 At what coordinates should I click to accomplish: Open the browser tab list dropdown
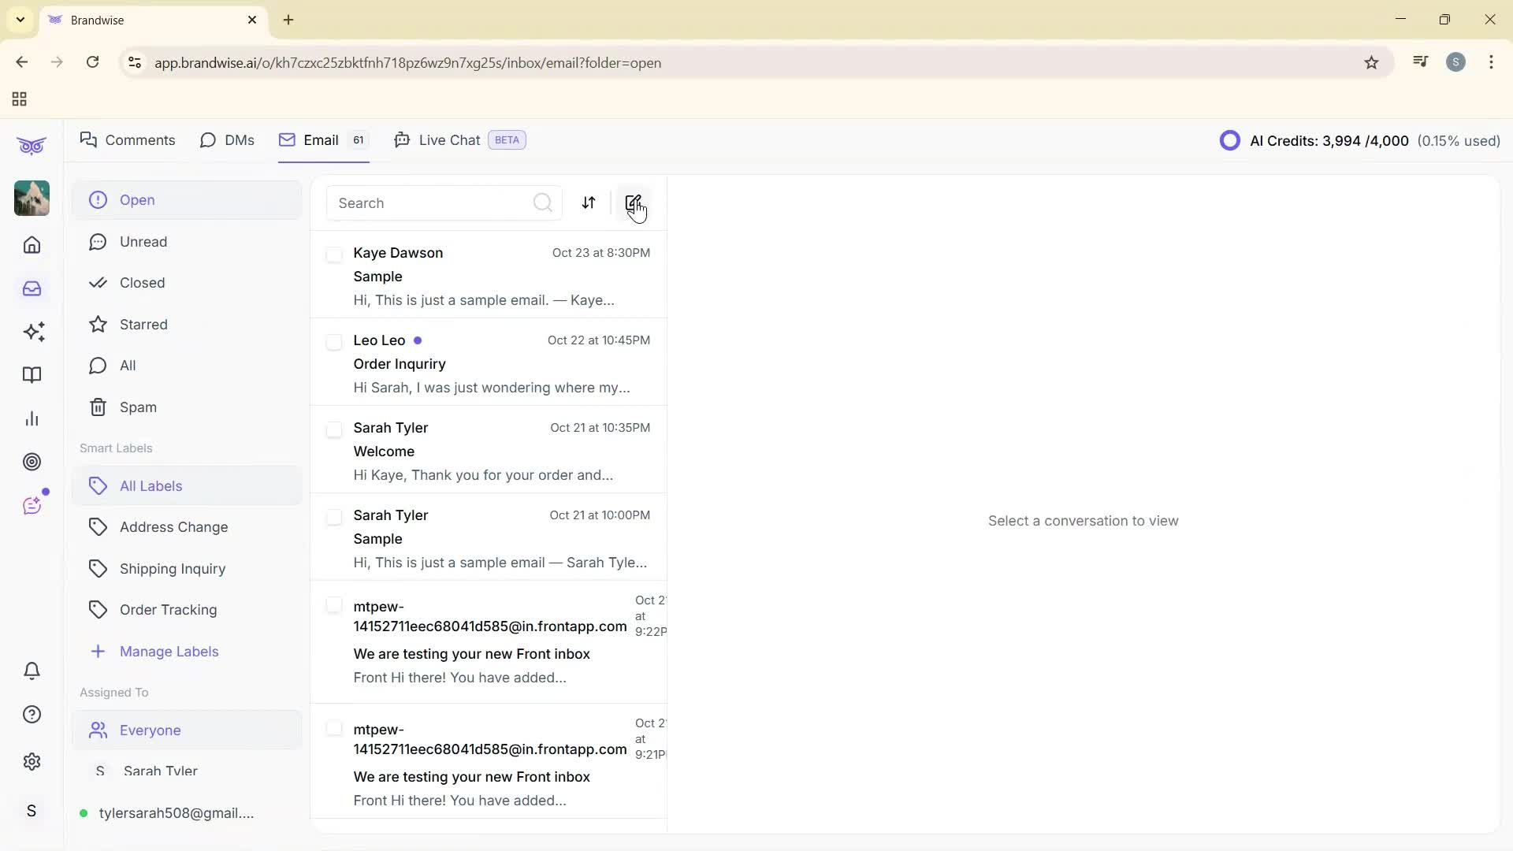coord(20,20)
